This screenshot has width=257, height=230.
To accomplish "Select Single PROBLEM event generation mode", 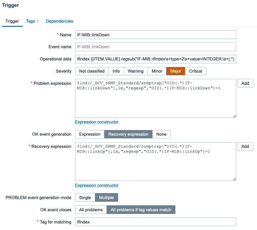I will 85,198.
